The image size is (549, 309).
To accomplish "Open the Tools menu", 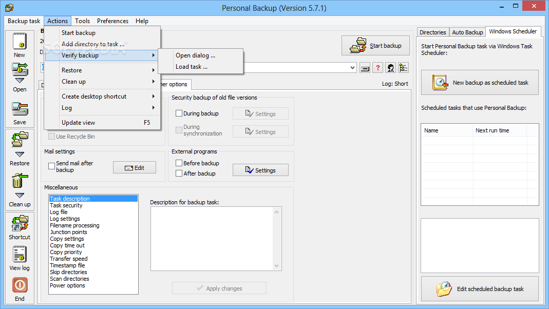I will [82, 21].
